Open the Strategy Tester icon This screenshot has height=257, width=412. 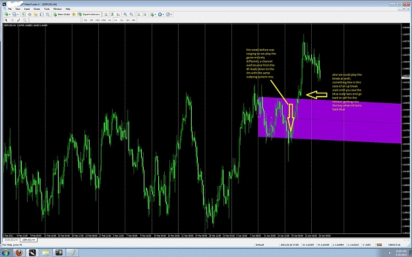[x=47, y=14]
